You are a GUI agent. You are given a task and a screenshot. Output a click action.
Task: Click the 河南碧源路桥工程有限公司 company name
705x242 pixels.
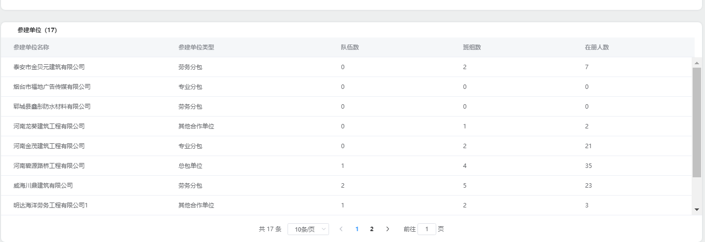point(49,166)
